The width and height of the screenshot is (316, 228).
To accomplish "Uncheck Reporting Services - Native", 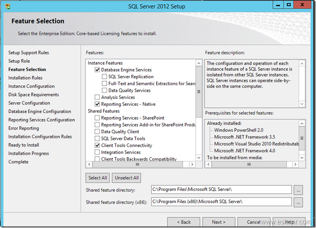I will click(x=97, y=104).
